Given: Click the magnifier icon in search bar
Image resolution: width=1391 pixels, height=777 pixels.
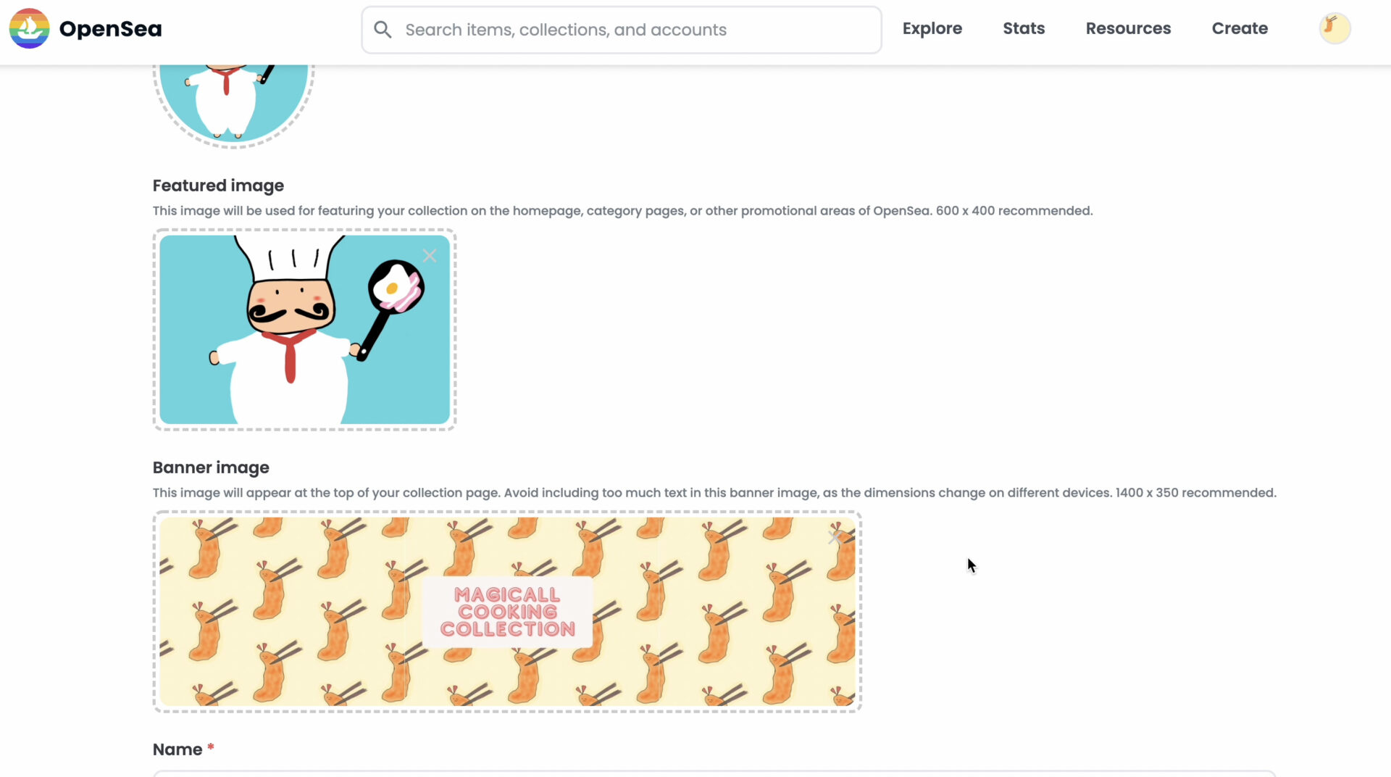Looking at the screenshot, I should click(x=383, y=30).
